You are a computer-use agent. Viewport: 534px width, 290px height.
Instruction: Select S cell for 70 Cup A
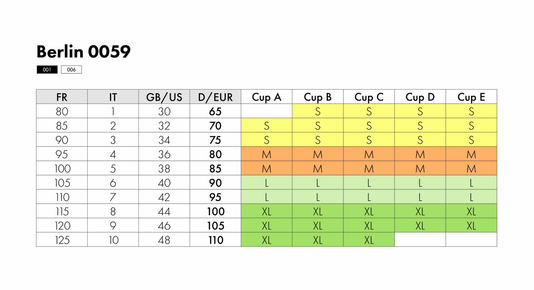coord(267,126)
